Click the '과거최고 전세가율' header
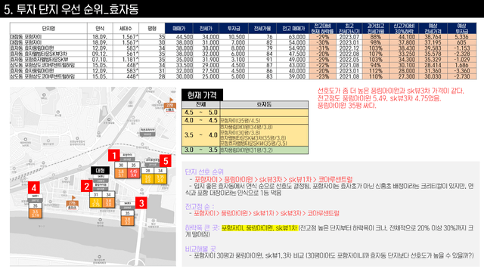This screenshot has width=484, height=272. 376,29
